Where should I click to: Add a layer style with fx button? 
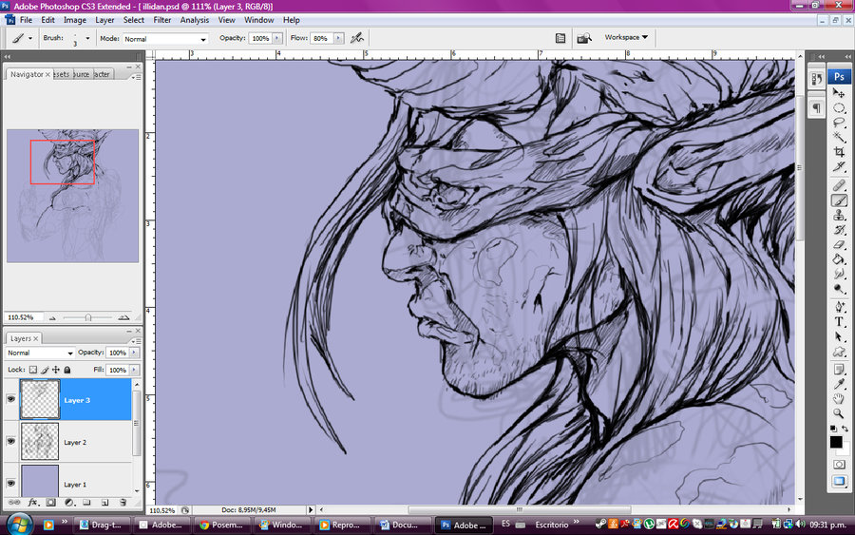pyautogui.click(x=32, y=503)
